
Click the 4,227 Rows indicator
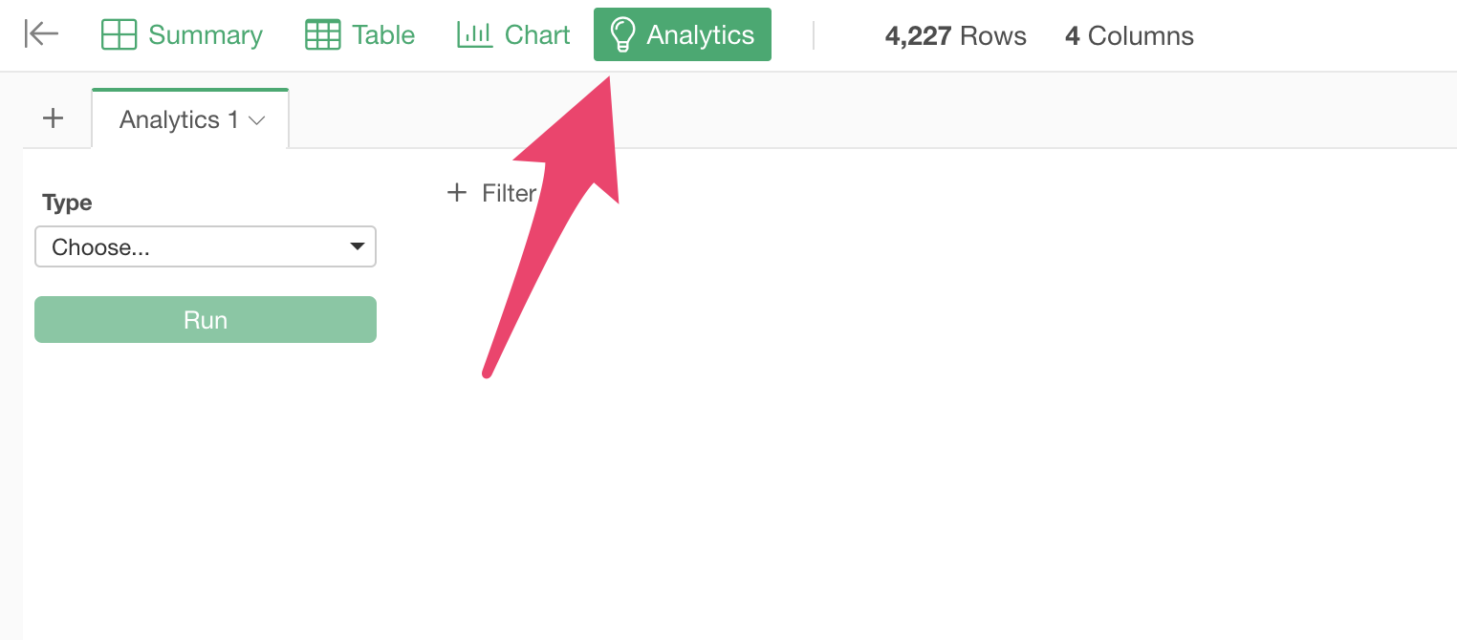pos(956,36)
